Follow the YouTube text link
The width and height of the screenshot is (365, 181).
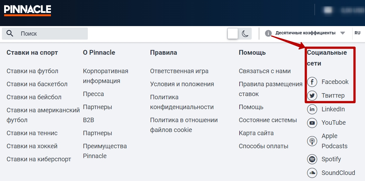(x=333, y=122)
